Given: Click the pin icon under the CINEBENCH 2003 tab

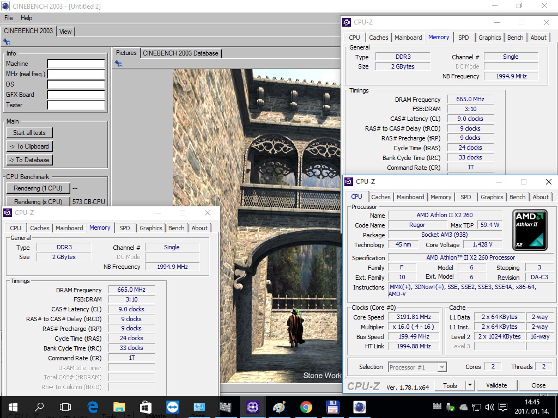Looking at the screenshot, I should (7, 41).
